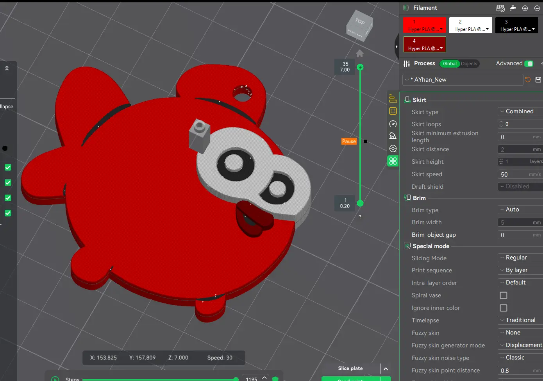
Task: Enable the Spiral vase checkbox
Action: pyautogui.click(x=504, y=295)
